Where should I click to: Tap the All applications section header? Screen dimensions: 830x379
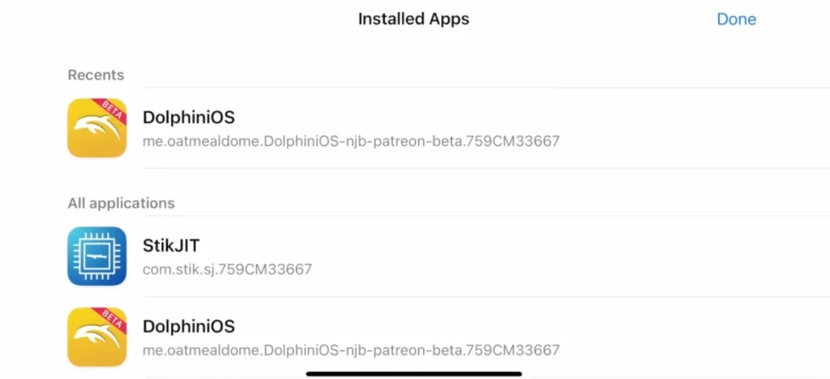click(121, 203)
